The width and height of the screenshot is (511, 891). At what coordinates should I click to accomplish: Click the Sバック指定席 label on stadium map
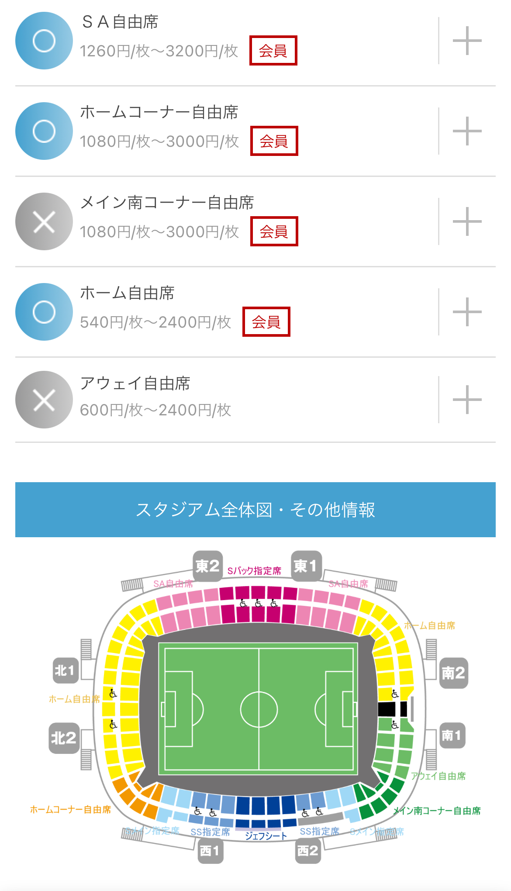pyautogui.click(x=254, y=571)
